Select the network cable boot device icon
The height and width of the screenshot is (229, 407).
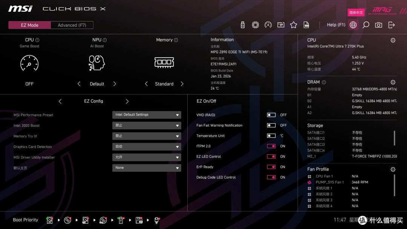tap(157, 220)
